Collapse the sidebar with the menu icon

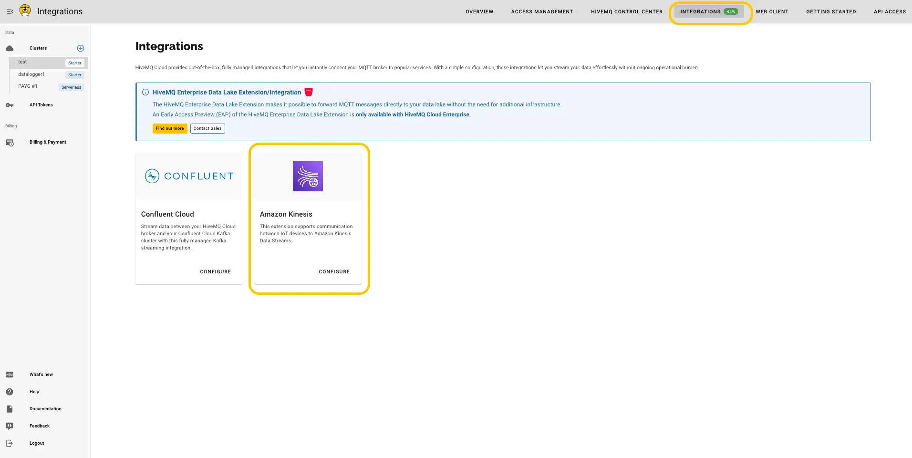point(10,11)
